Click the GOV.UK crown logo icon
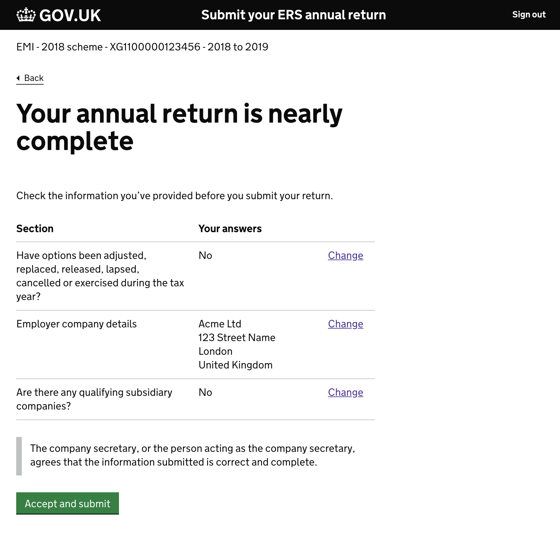The image size is (560, 534). pos(26,15)
